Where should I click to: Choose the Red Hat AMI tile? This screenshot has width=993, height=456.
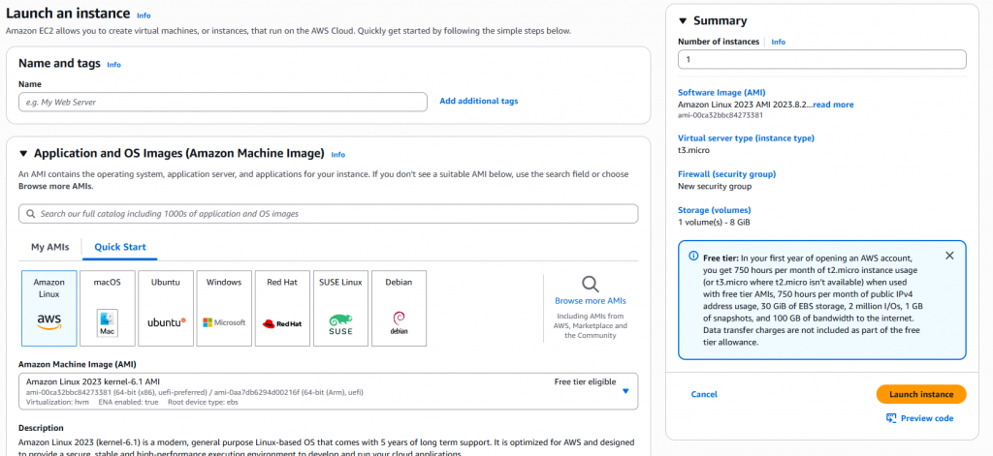[x=282, y=308]
